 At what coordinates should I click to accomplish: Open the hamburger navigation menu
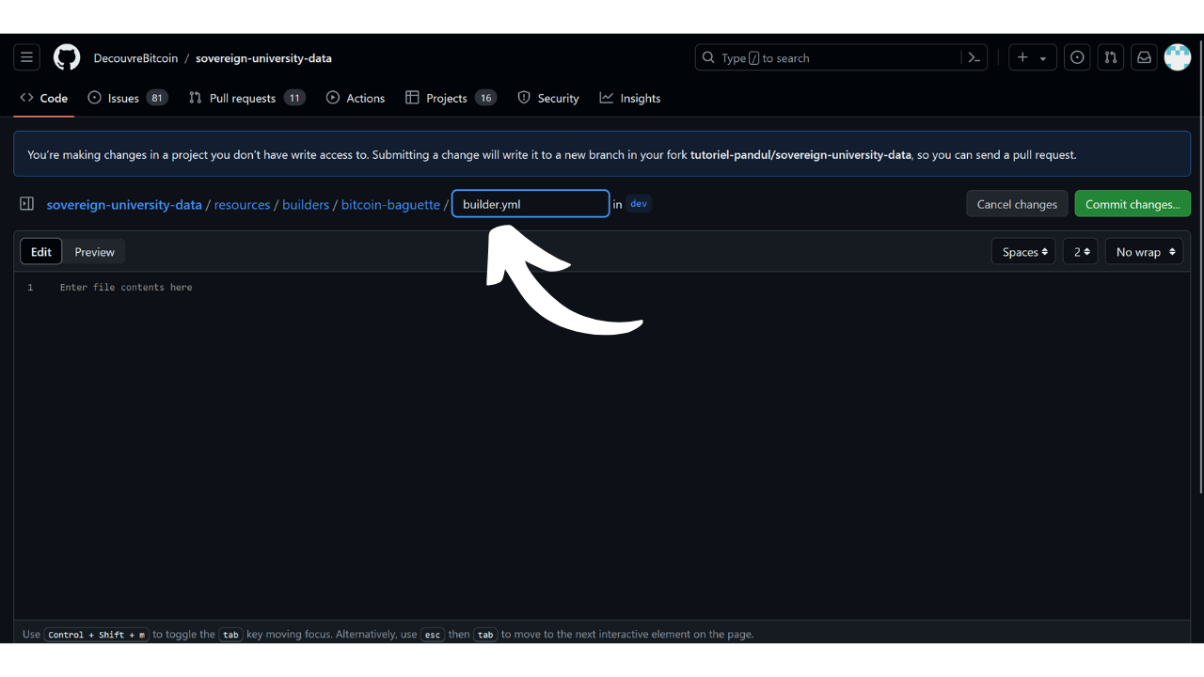pos(26,57)
